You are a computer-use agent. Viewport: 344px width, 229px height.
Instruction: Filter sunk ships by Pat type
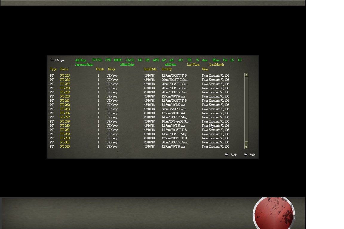225,60
